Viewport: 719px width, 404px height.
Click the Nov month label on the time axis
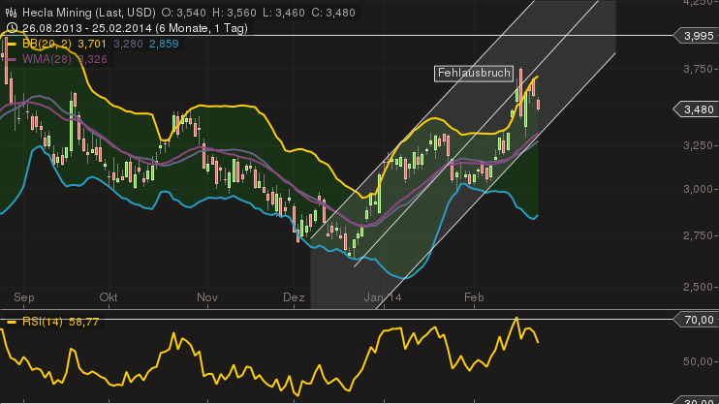coord(207,297)
